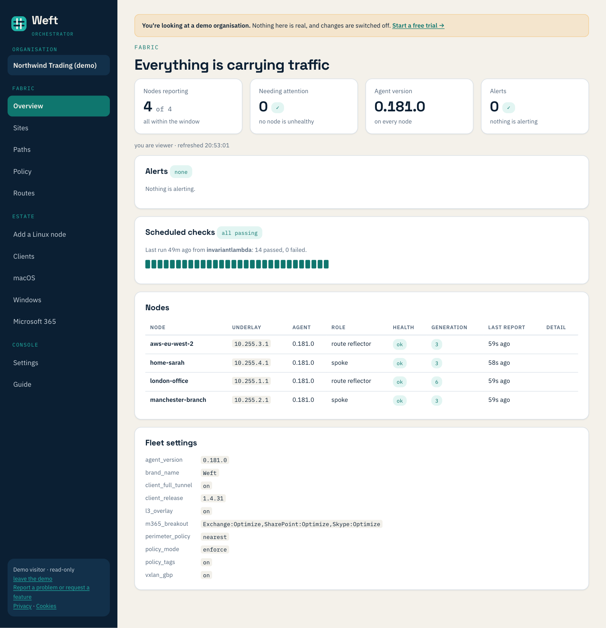Click the GENERATION column header

click(x=449, y=328)
